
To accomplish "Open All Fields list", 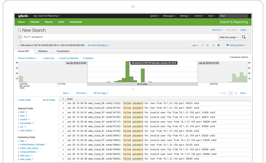I will click(49, 100).
